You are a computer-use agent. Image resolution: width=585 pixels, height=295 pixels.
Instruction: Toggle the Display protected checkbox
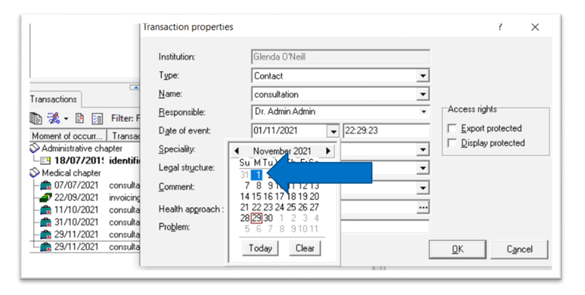453,143
